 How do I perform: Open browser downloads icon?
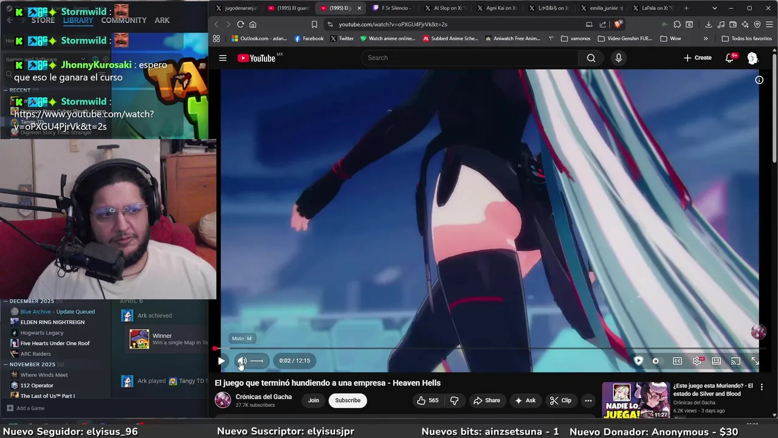(x=709, y=24)
